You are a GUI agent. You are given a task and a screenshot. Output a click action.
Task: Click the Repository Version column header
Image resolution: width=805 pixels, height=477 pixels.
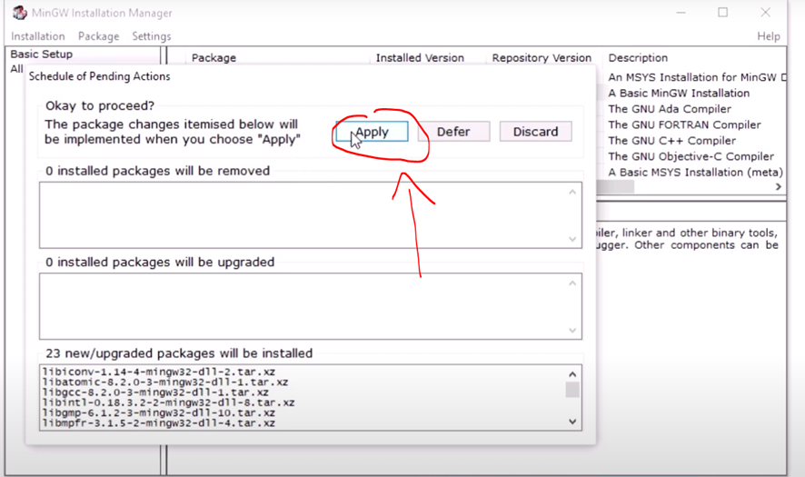coord(542,58)
